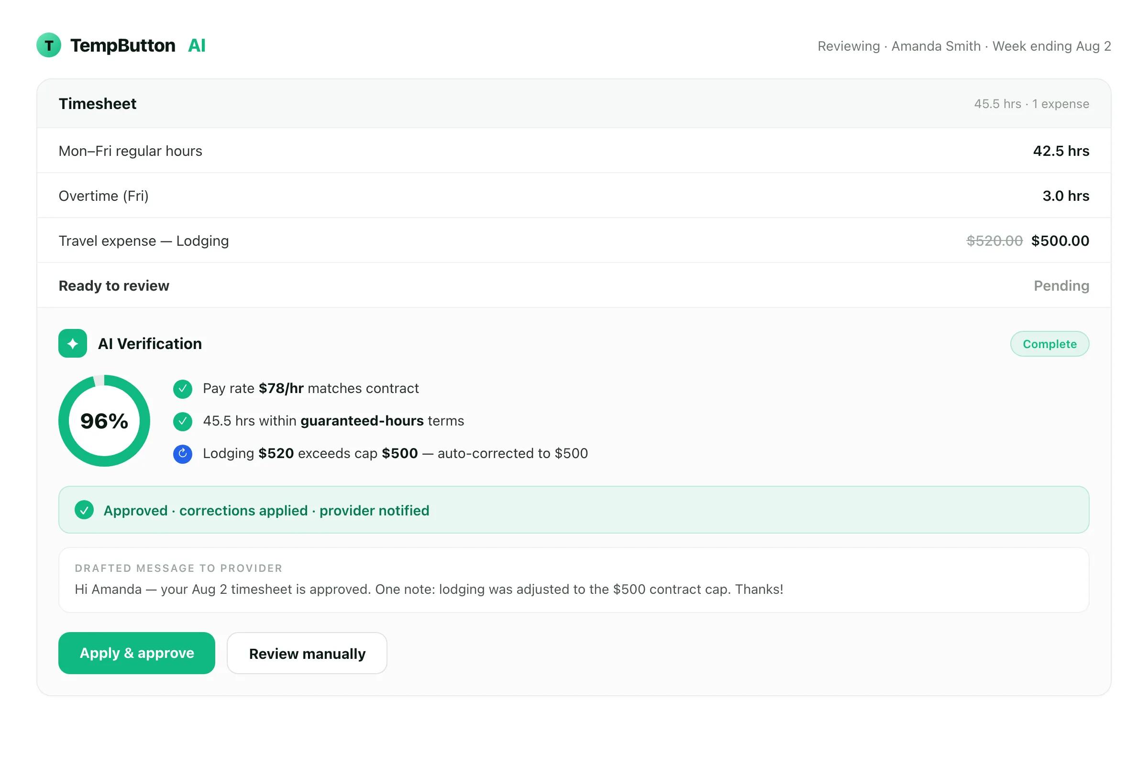Click the TempButton logo icon
Image resolution: width=1148 pixels, height=765 pixels.
coord(49,45)
